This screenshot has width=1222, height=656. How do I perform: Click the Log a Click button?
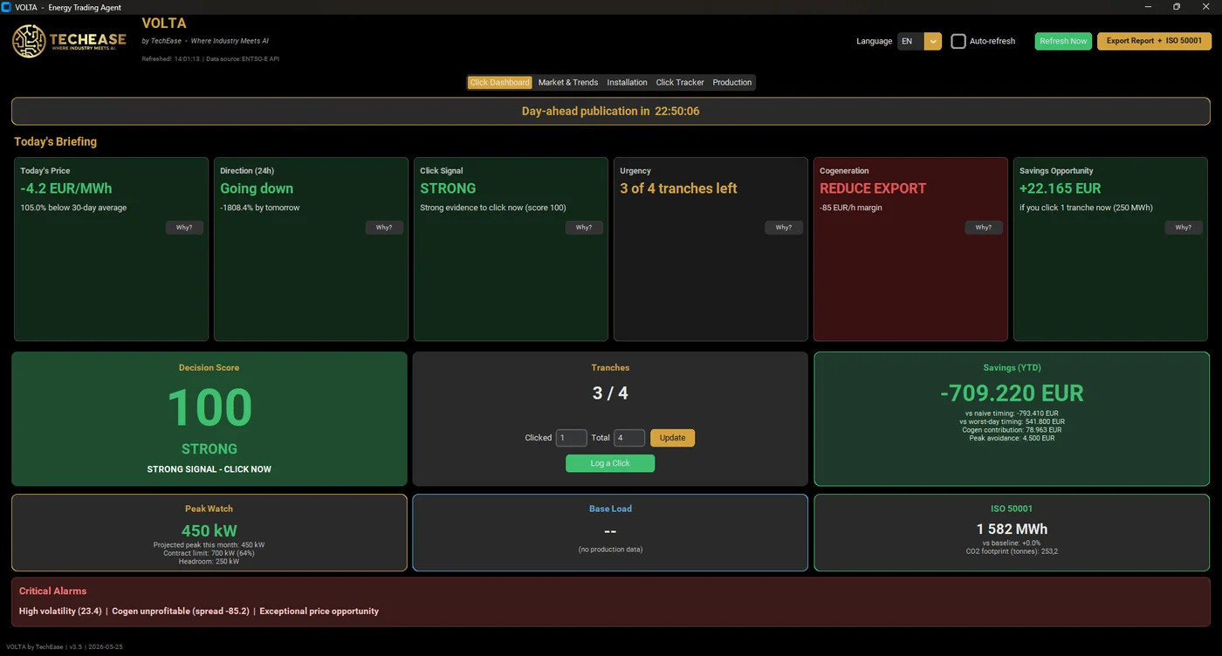(610, 463)
